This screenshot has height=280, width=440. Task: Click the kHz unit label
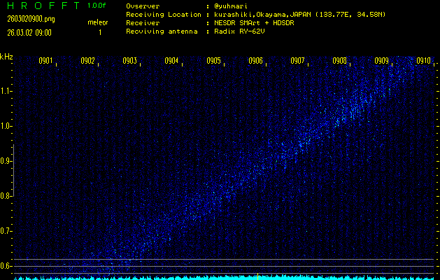(x=7, y=57)
